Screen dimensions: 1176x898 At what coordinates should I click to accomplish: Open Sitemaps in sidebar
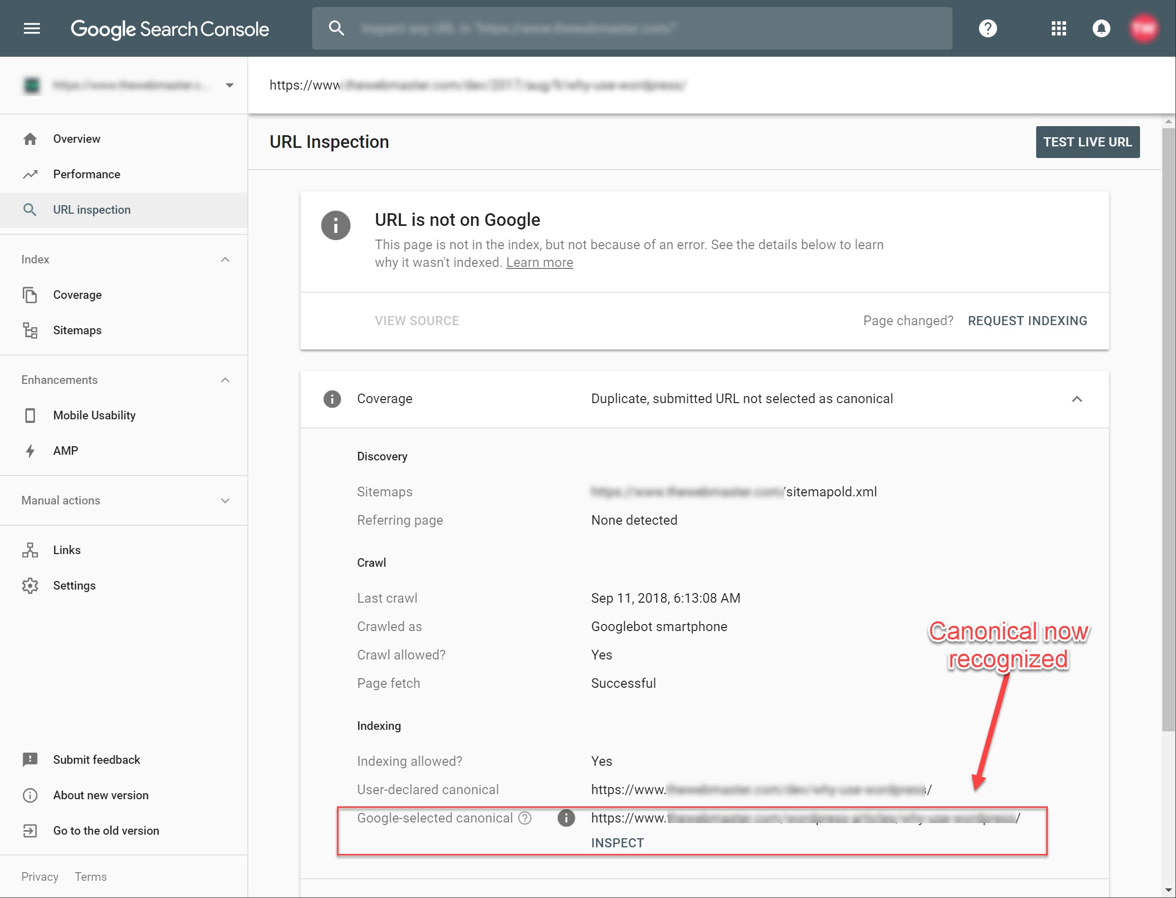[124, 330]
